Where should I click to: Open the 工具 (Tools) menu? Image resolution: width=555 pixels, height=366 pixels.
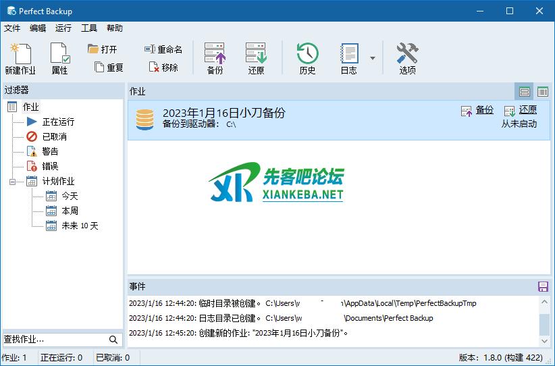pos(89,28)
